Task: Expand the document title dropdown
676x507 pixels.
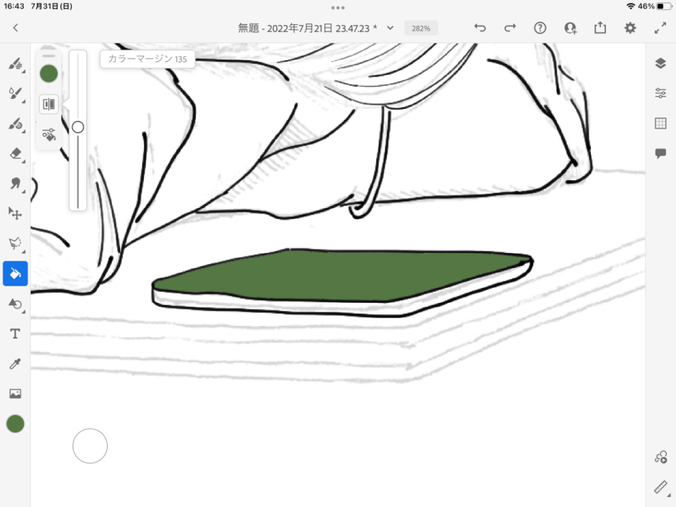Action: tap(389, 28)
